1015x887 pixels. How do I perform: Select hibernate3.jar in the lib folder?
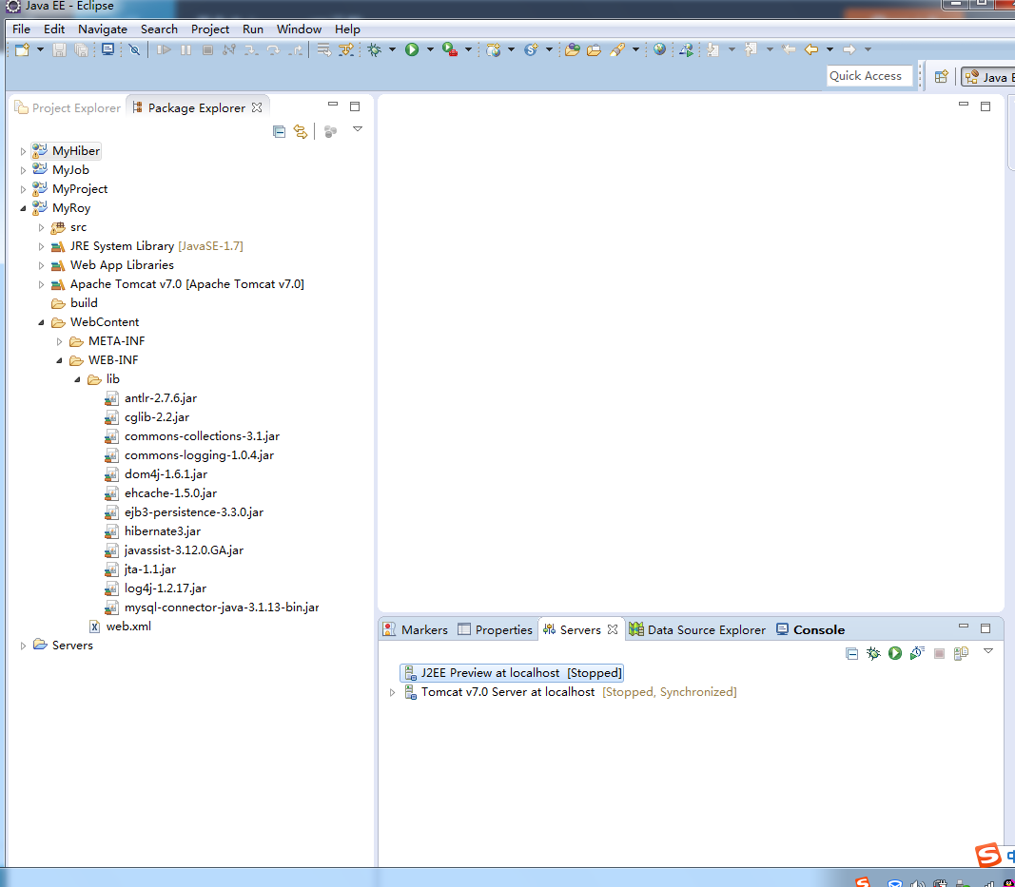153,531
